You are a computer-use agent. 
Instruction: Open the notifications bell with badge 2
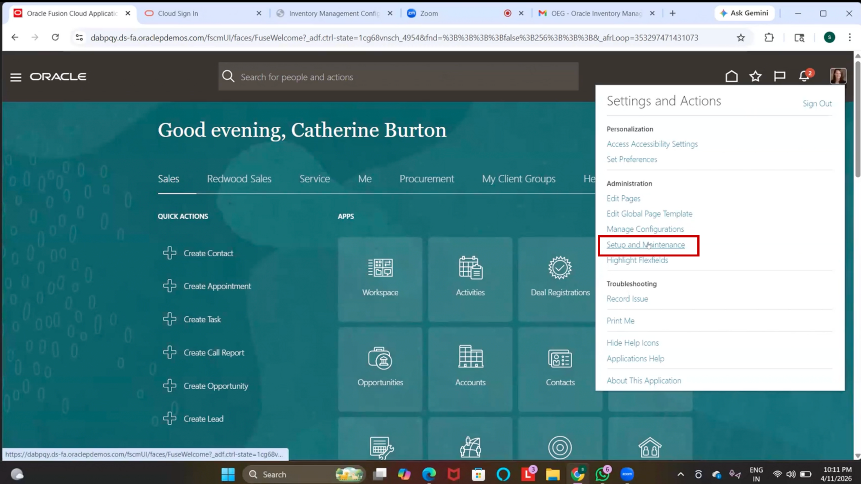click(805, 76)
